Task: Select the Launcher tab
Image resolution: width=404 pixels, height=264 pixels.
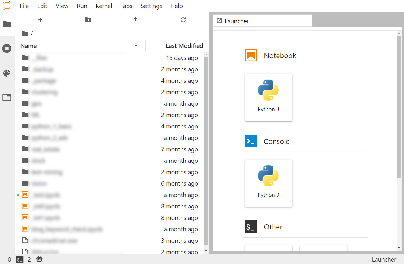Action: pyautogui.click(x=262, y=21)
